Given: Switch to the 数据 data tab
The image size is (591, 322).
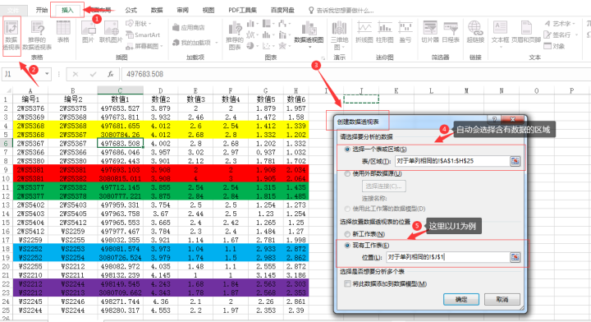Looking at the screenshot, I should pos(157,10).
